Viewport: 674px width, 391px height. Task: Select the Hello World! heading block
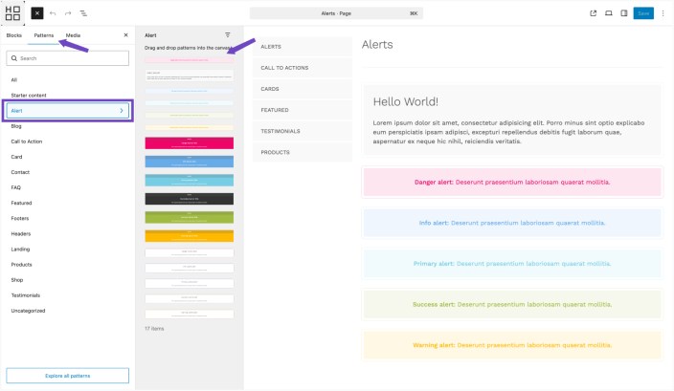click(405, 101)
